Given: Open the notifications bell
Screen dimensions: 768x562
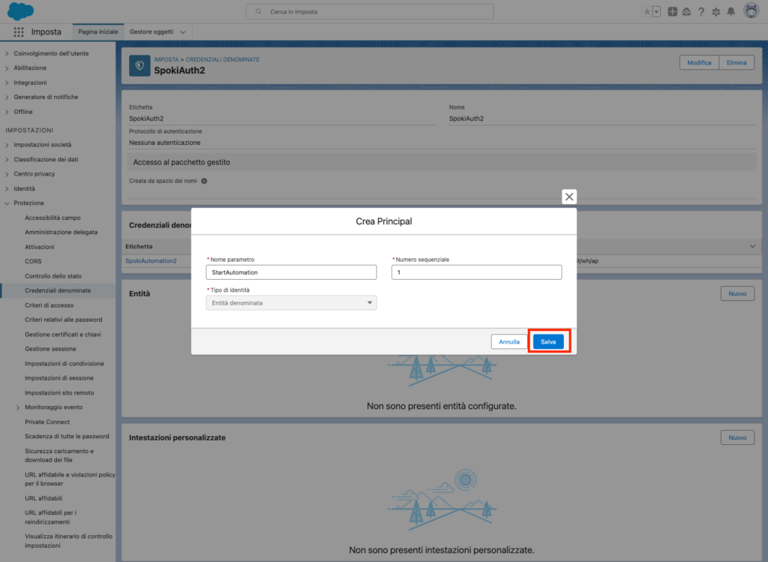Looking at the screenshot, I should pos(730,12).
